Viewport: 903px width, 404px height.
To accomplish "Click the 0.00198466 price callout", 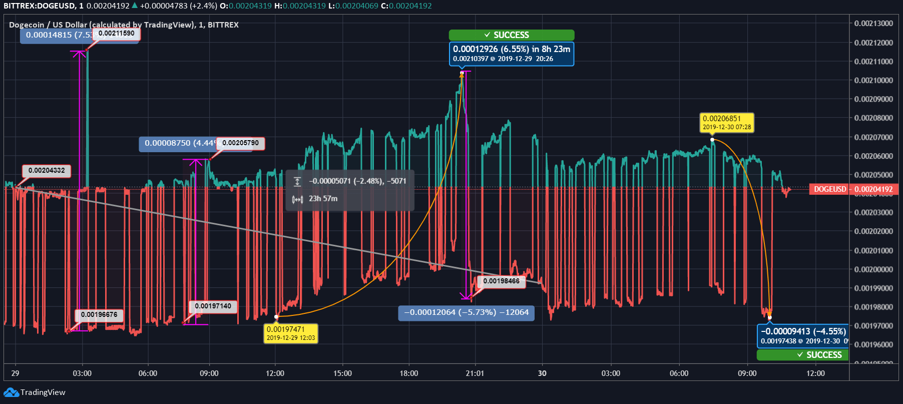I will 501,281.
